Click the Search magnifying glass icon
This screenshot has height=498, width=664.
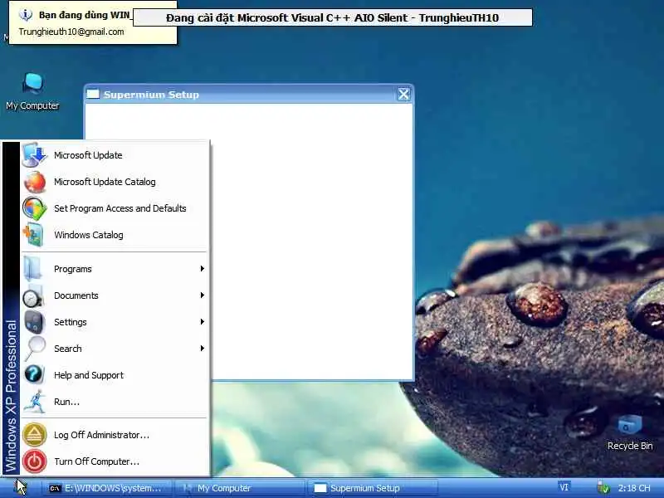point(34,349)
